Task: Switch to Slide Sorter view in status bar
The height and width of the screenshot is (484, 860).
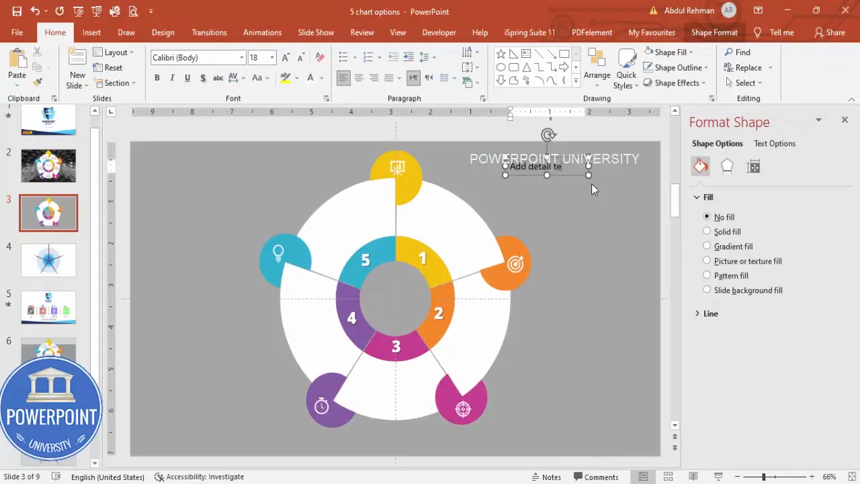Action: pyautogui.click(x=668, y=477)
